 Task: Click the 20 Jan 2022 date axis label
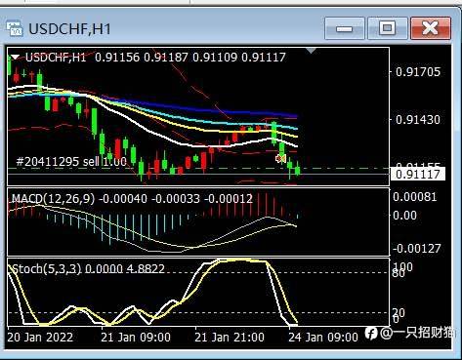[x=40, y=338]
